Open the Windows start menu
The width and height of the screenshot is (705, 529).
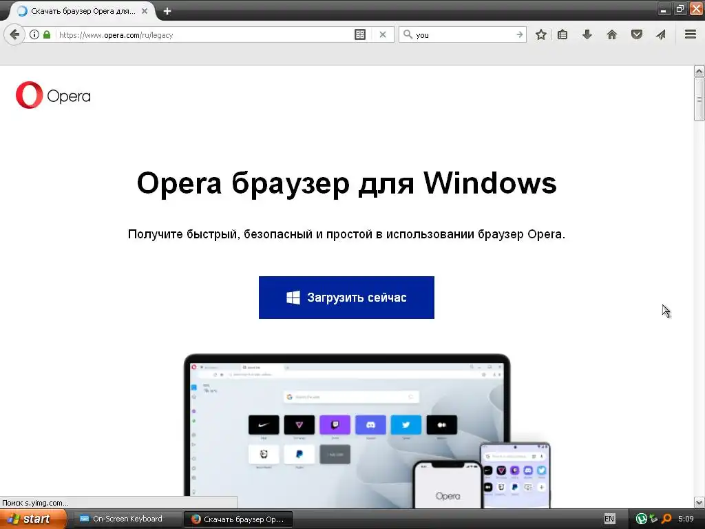pos(32,519)
